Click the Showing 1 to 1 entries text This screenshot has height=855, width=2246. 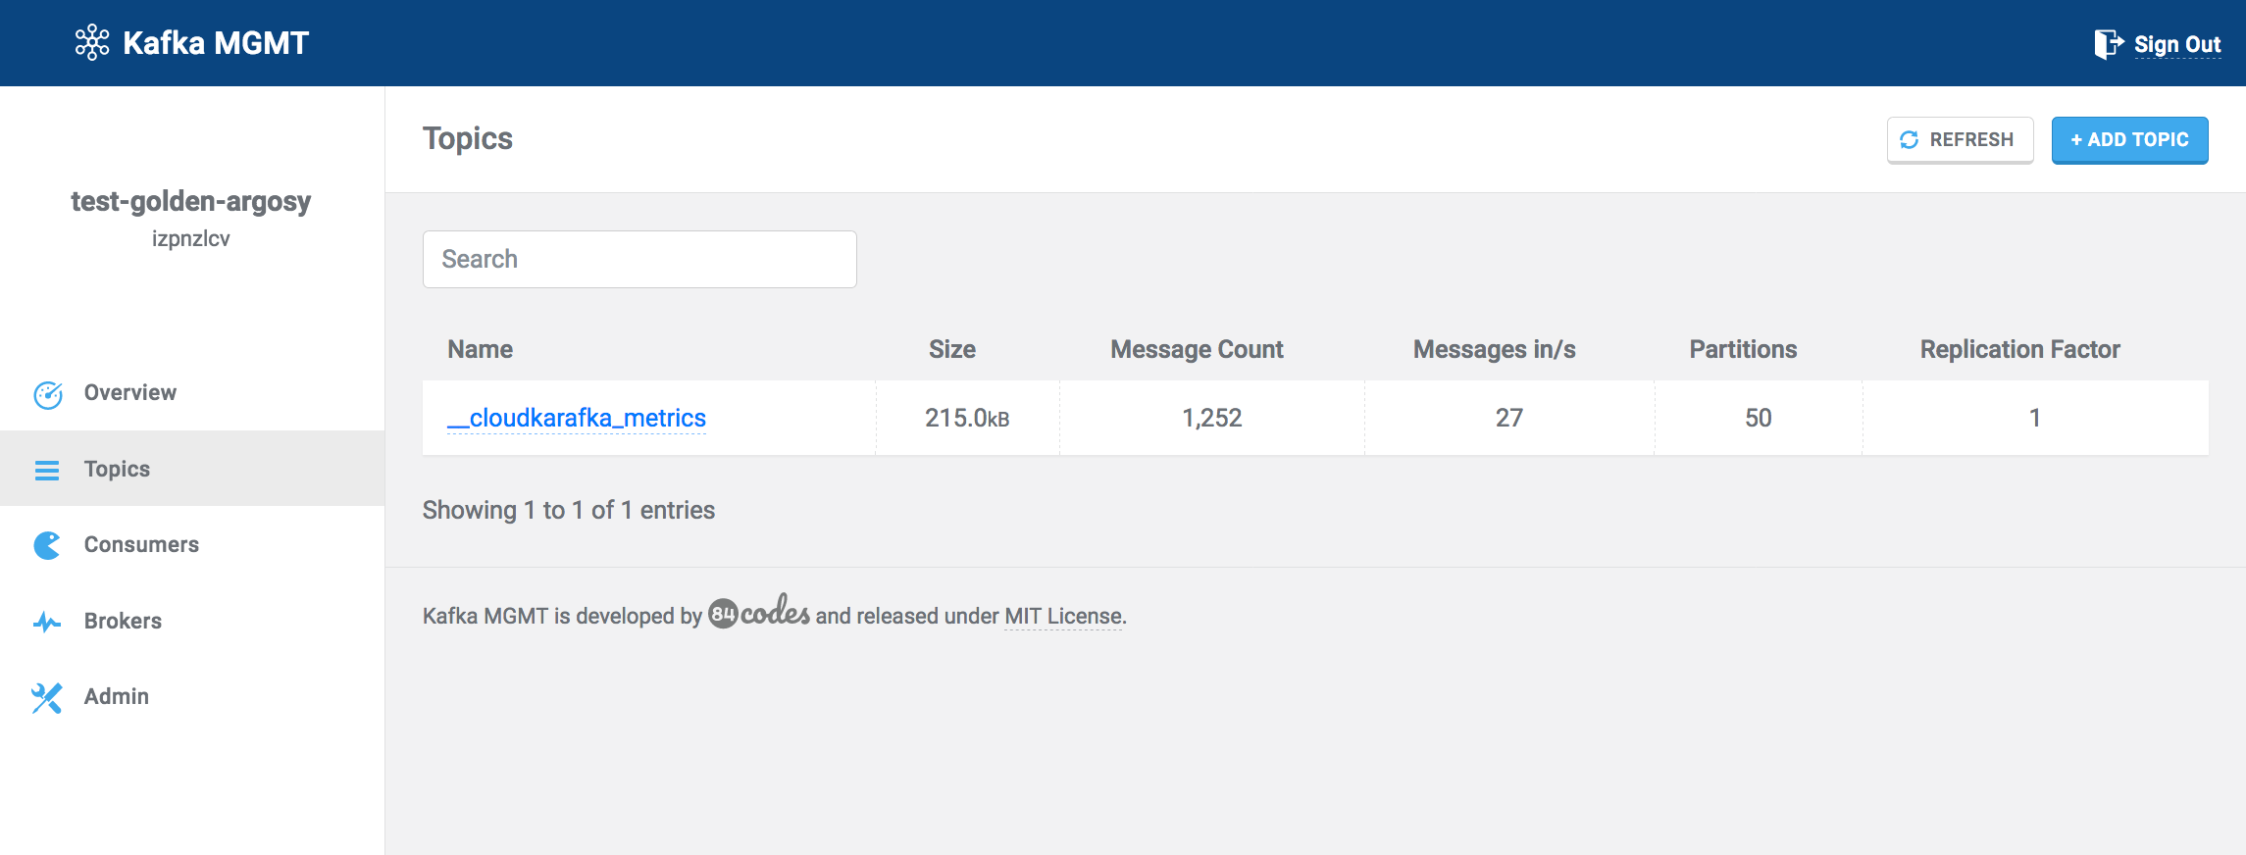[569, 510]
